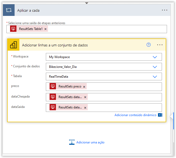
Task: Open help for Adicionar linhas action
Action: click(148, 45)
